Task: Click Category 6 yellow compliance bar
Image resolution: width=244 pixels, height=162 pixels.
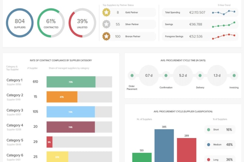Action: [57, 157]
